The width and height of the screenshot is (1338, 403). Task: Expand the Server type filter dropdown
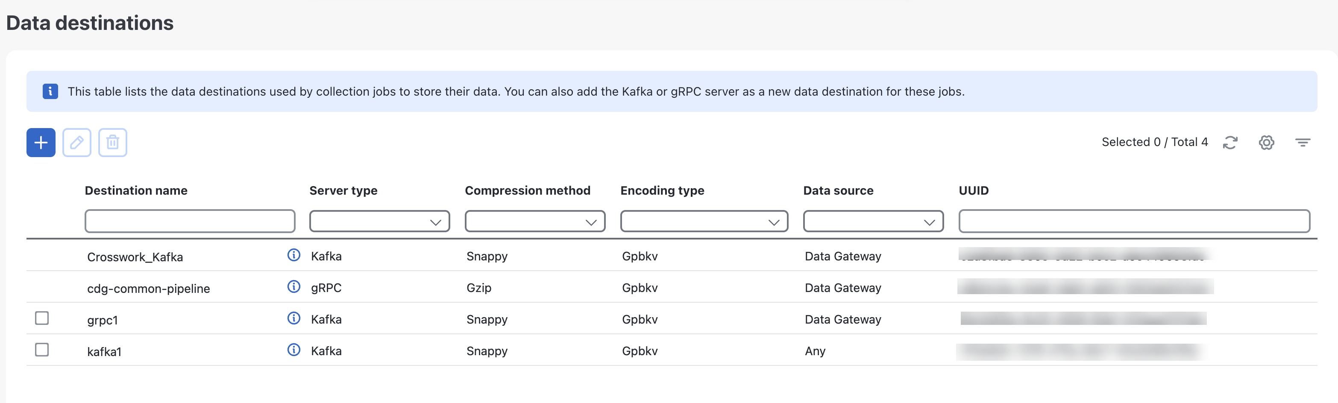(380, 222)
